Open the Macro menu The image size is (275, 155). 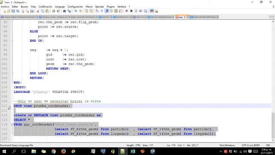[89, 7]
